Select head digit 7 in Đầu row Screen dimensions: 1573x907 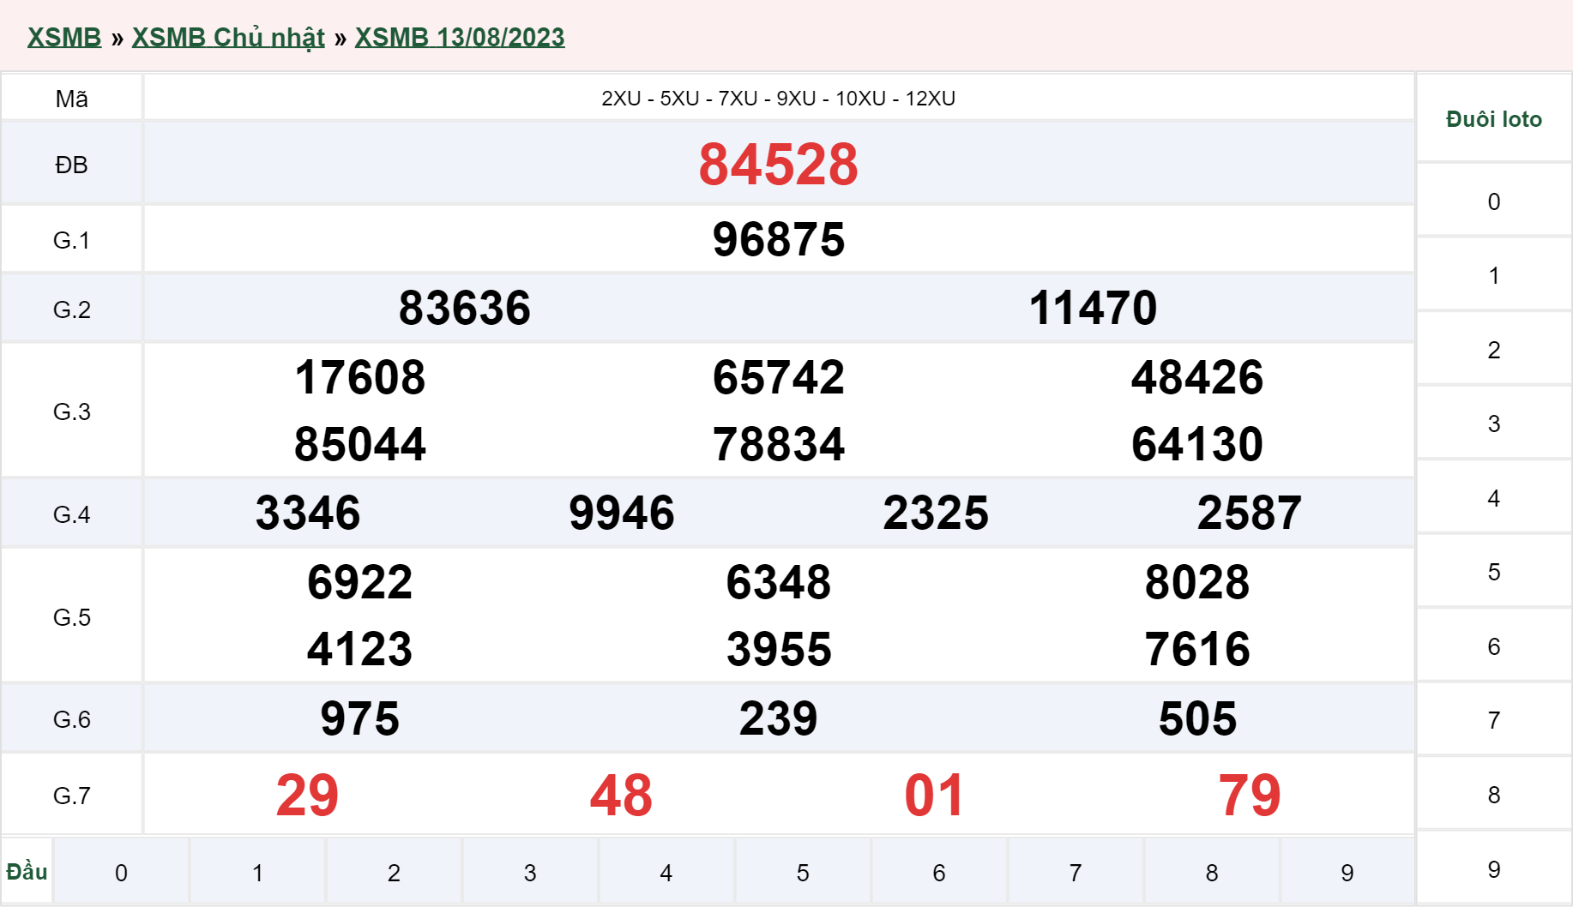[x=1076, y=872]
